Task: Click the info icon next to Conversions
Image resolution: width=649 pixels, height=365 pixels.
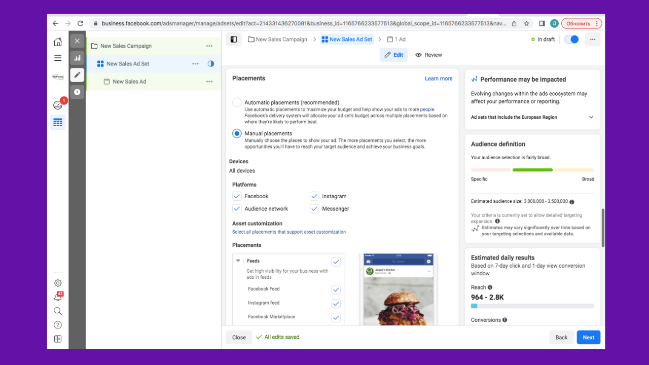Action: point(504,320)
